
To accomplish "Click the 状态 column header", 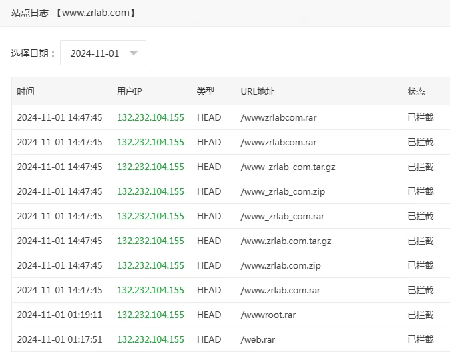I will (x=416, y=91).
